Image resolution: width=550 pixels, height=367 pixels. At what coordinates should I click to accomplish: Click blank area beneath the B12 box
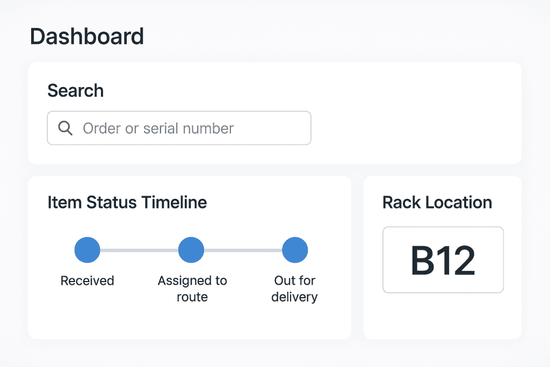pyautogui.click(x=443, y=316)
